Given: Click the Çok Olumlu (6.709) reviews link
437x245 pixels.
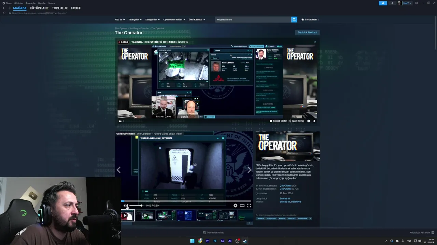Looking at the screenshot, I should tap(289, 189).
